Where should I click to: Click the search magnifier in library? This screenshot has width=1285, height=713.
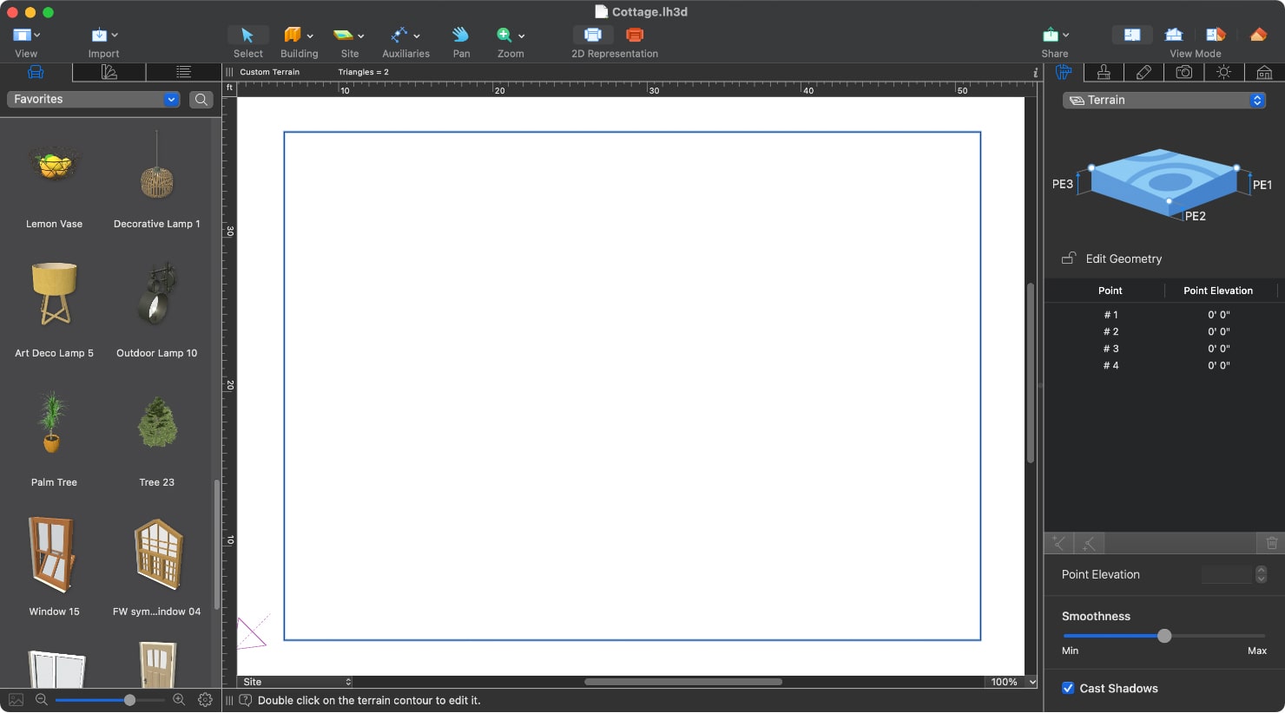click(x=201, y=100)
